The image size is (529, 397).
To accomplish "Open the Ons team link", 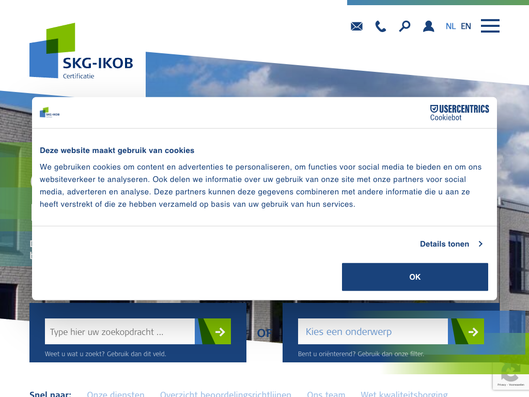I will point(326,394).
